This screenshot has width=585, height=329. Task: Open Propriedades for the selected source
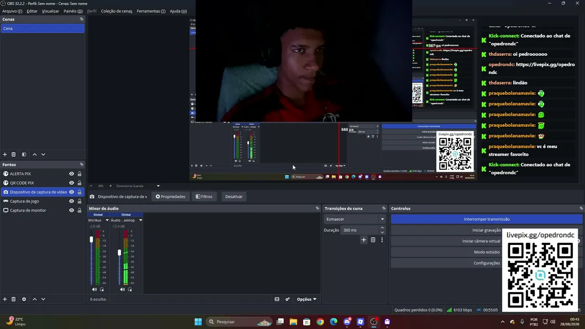pos(170,196)
